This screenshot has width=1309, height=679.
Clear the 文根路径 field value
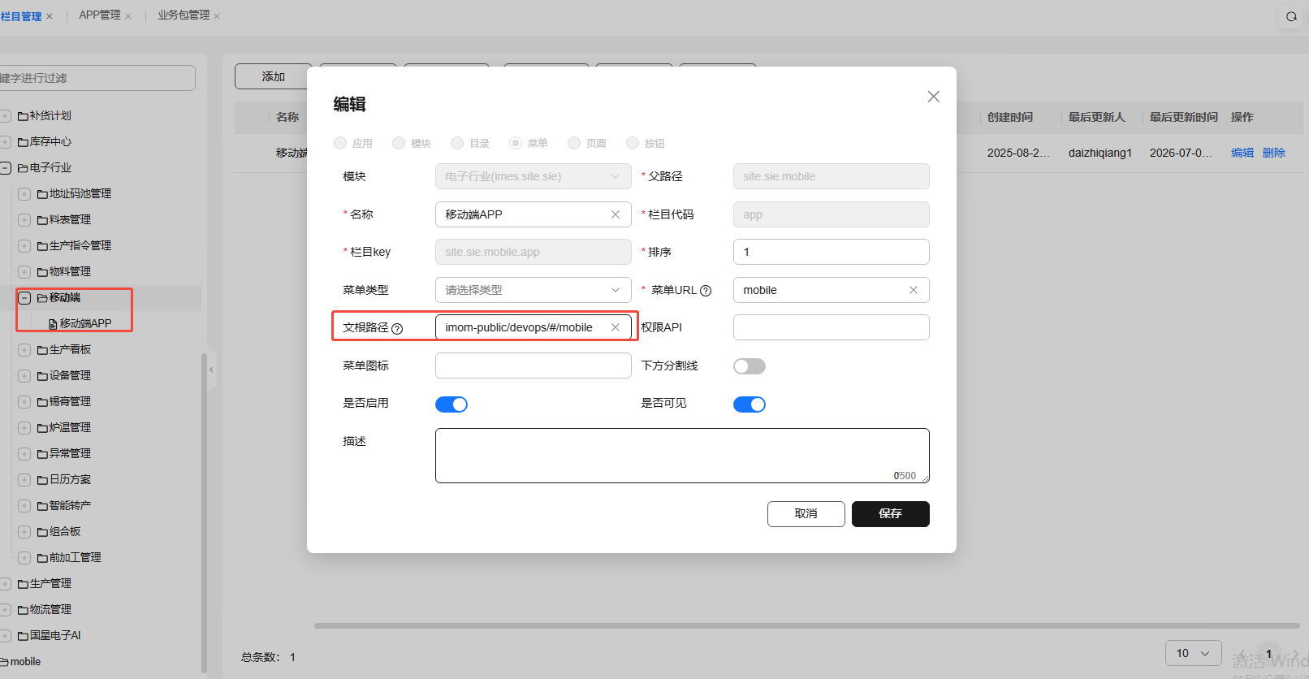pos(616,327)
